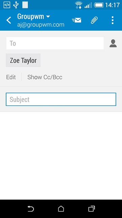
Task: Focus the Subject input field
Action: coord(61,99)
